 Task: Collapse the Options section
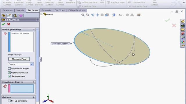point(34,97)
